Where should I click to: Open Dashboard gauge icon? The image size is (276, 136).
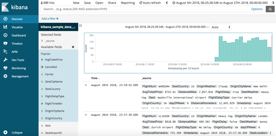coord(5,35)
